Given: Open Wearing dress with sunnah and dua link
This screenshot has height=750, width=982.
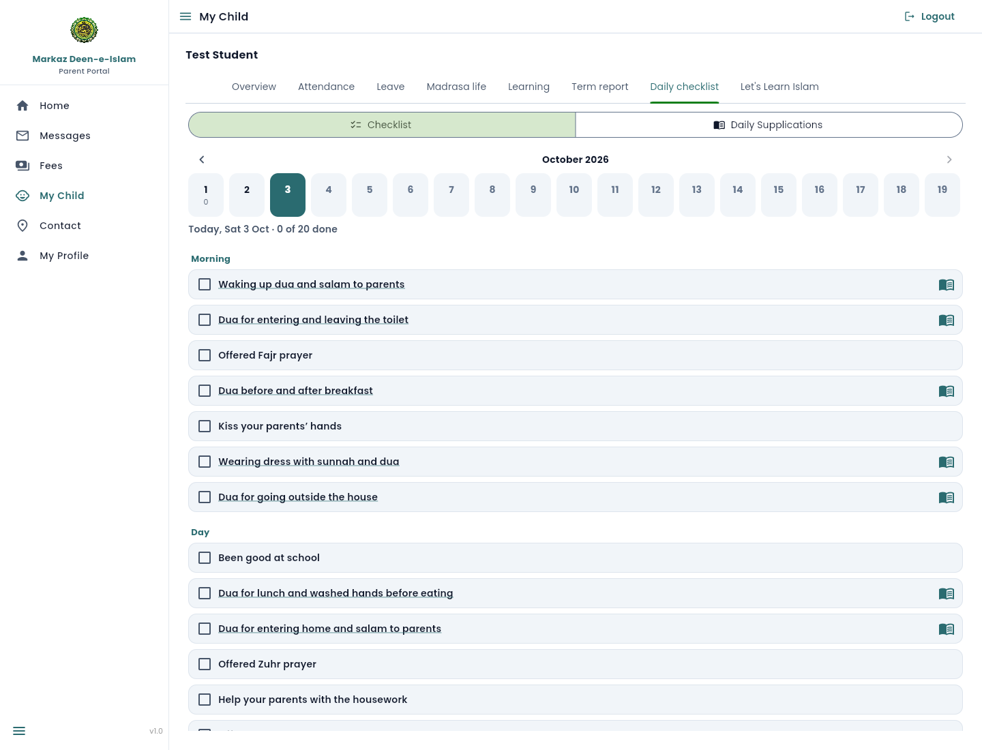Looking at the screenshot, I should [x=309, y=462].
